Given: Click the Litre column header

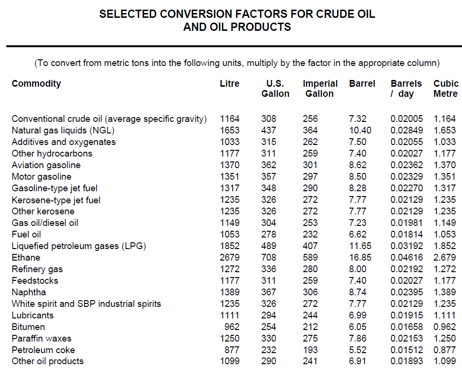Looking at the screenshot, I should (229, 83).
